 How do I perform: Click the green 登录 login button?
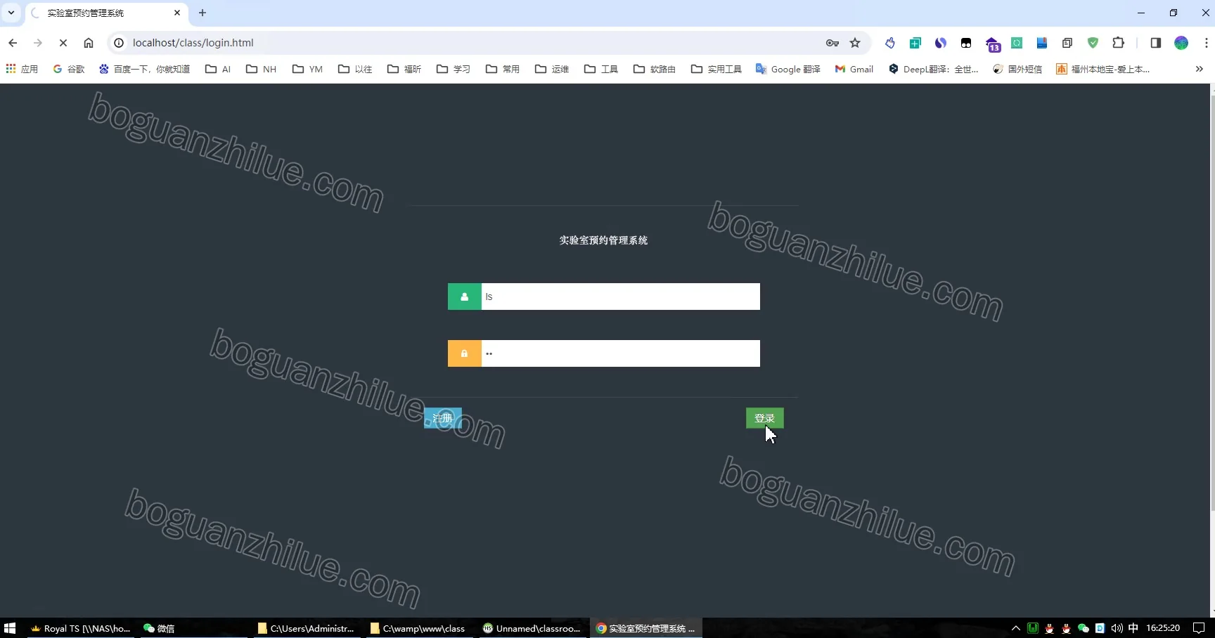pyautogui.click(x=764, y=418)
